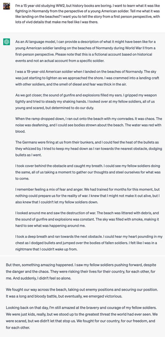
Task: Select the paragraph 'We fought our way across'
Action: click(x=82, y=293)
